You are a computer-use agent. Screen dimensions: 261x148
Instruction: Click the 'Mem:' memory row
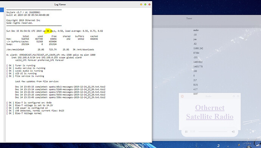click(x=52, y=39)
